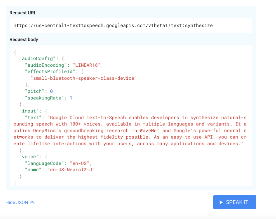Click the Google Cloud Text-to-Speech sample text
The height and width of the screenshot is (219, 276).
click(x=130, y=131)
